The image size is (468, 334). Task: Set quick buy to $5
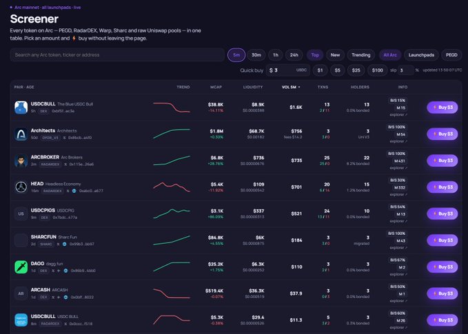(x=337, y=70)
